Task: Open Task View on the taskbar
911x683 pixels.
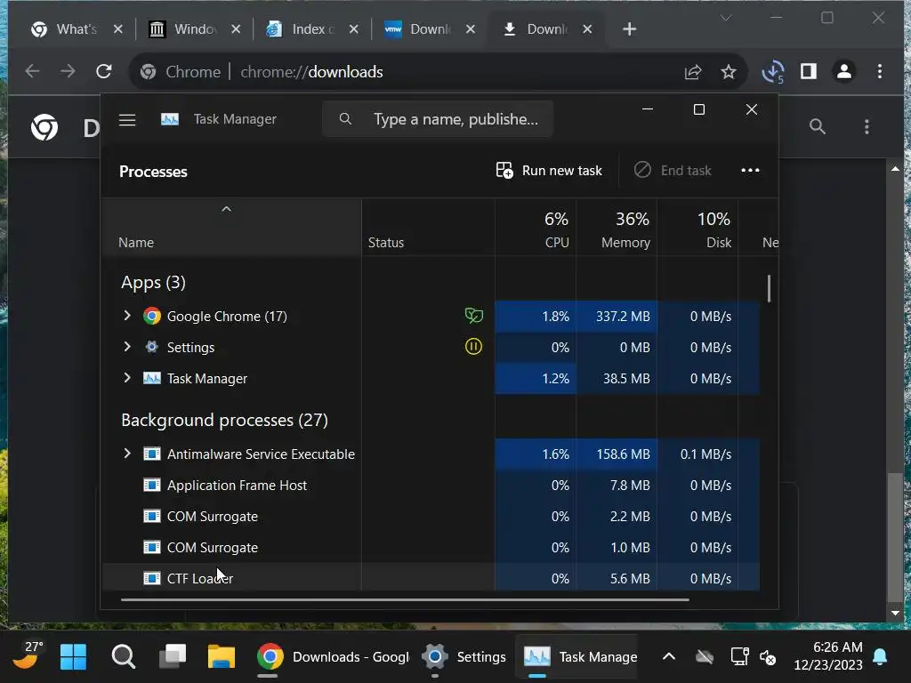Action: (173, 656)
